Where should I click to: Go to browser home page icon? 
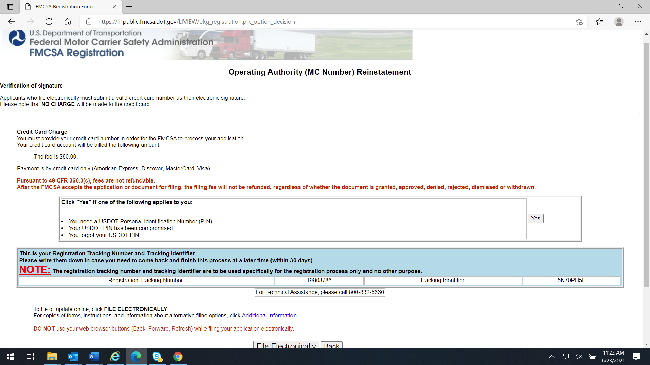[68, 22]
